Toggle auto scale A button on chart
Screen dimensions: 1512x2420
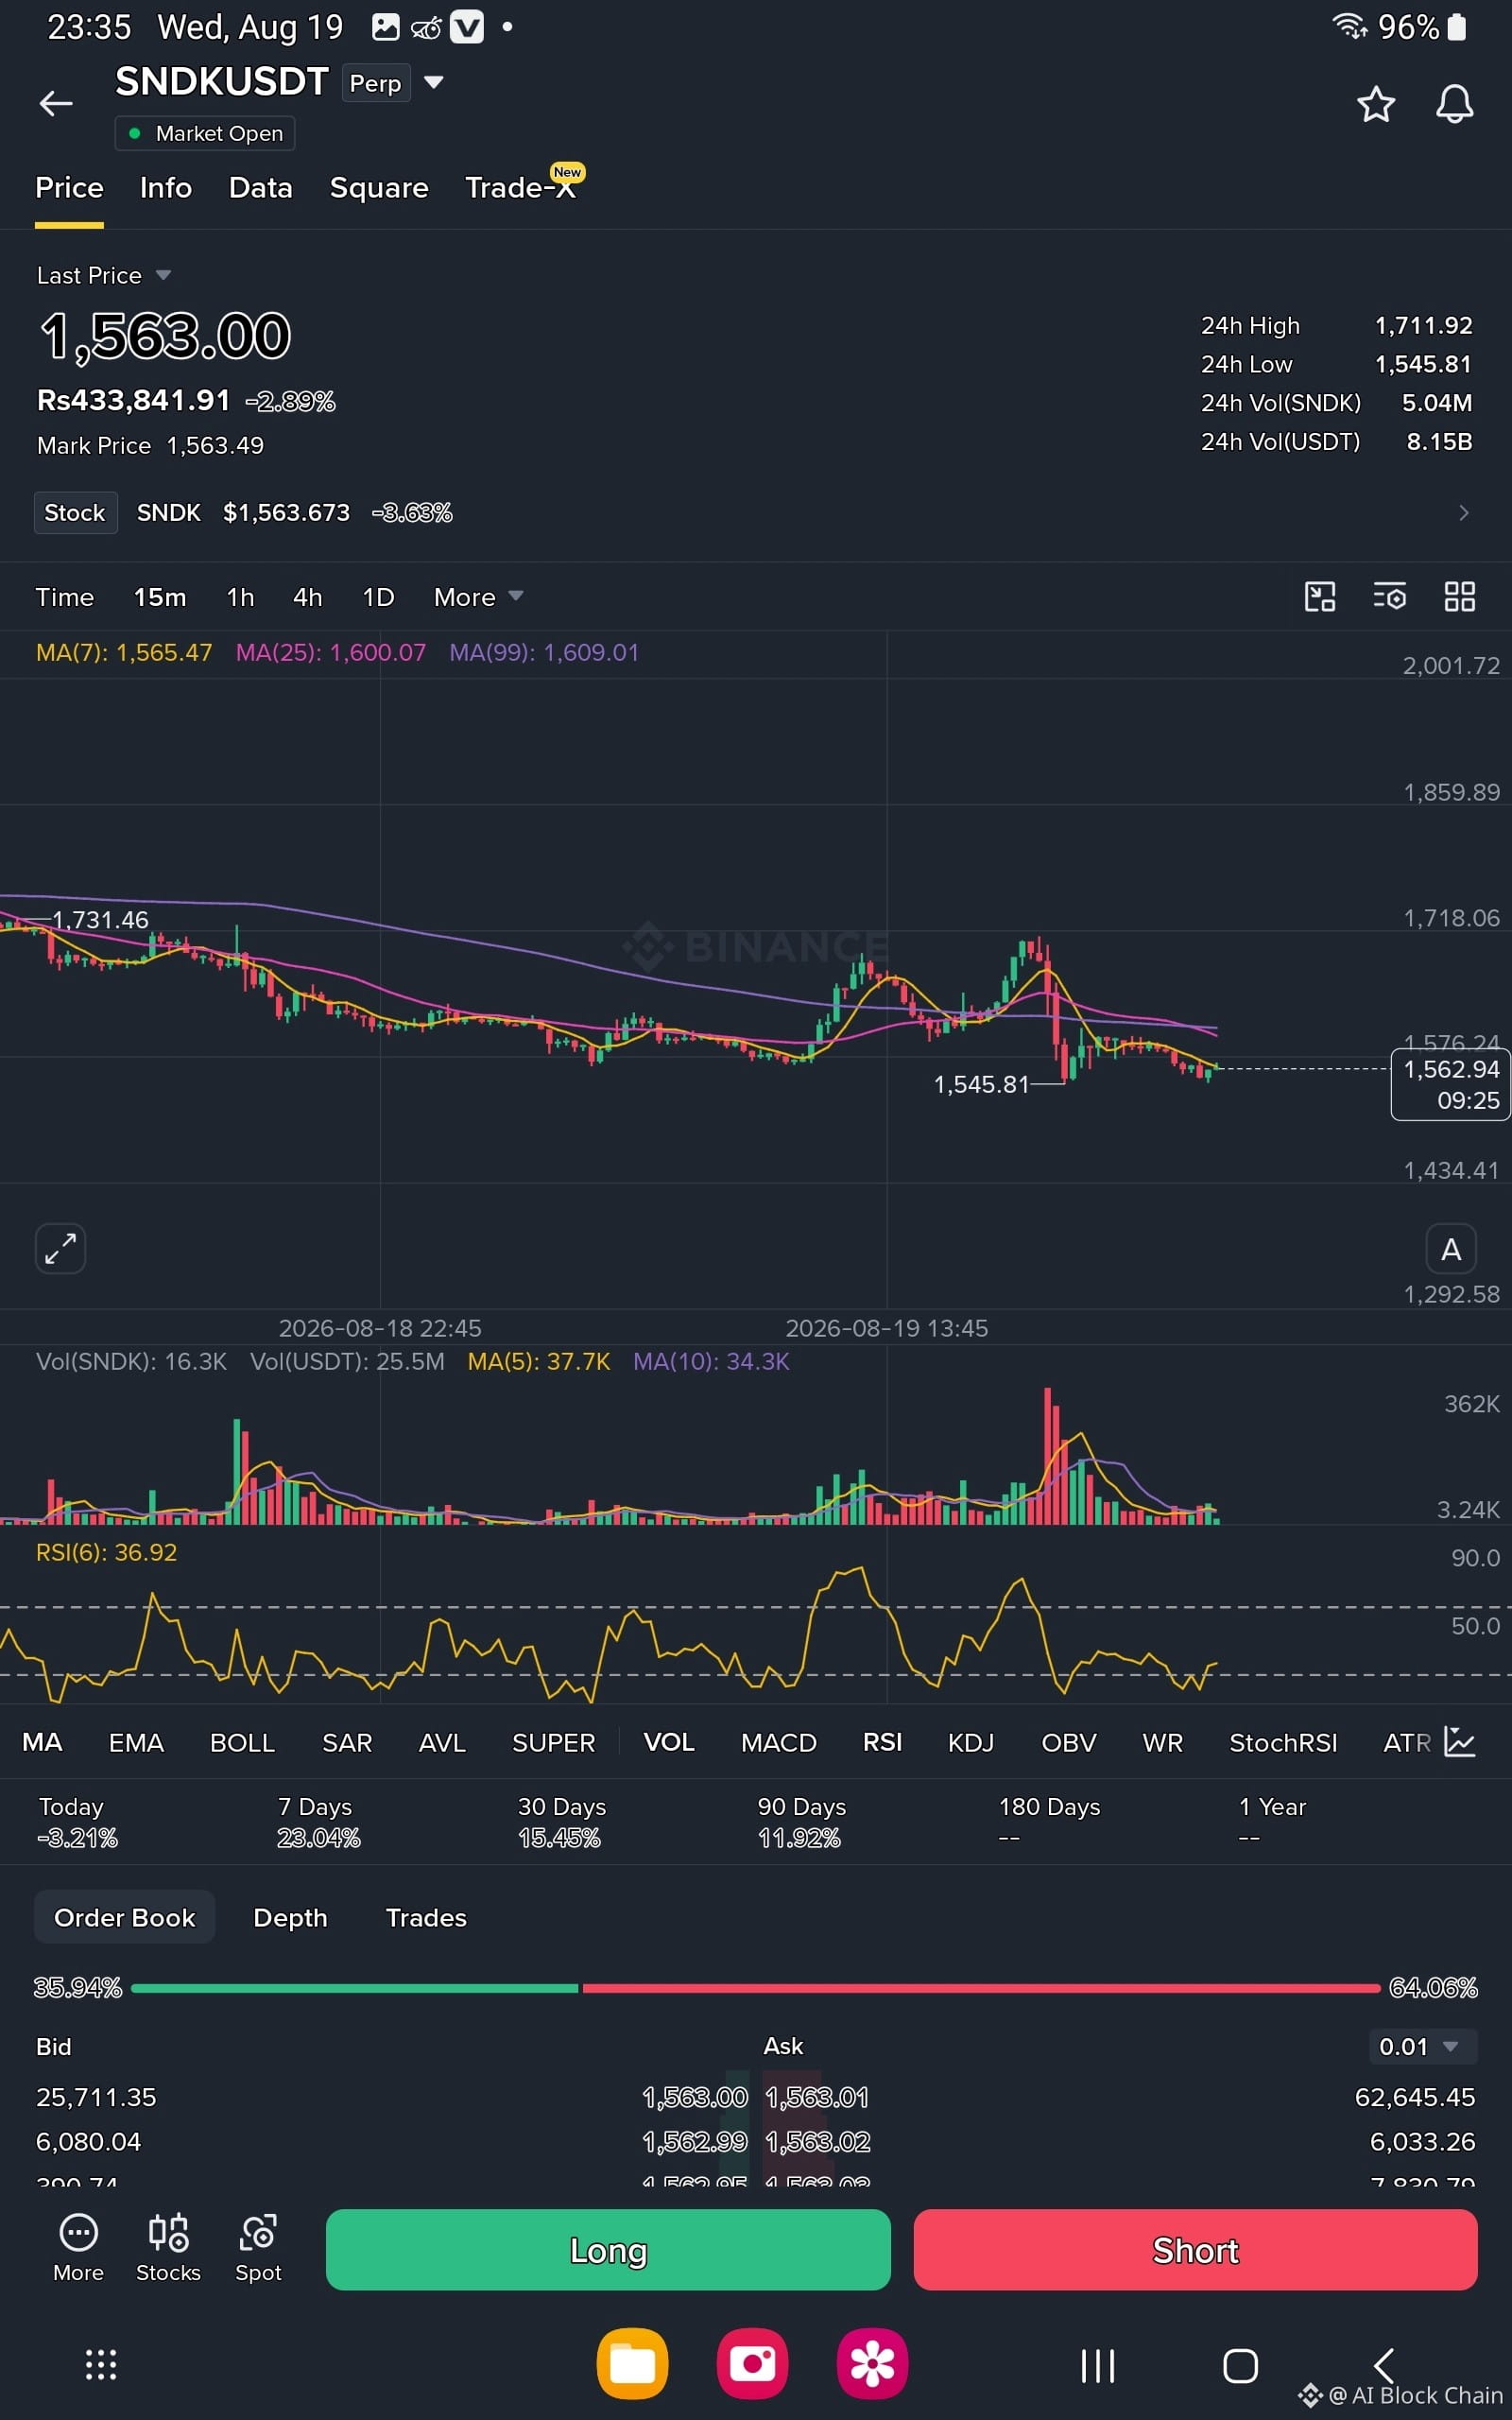(x=1450, y=1249)
